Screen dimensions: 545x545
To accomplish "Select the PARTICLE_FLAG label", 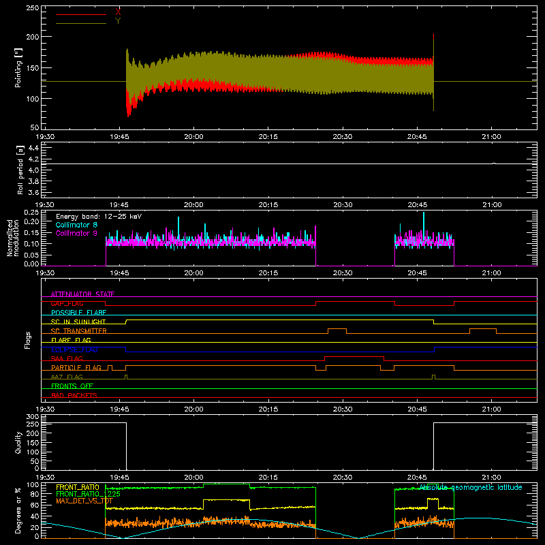I will click(76, 368).
